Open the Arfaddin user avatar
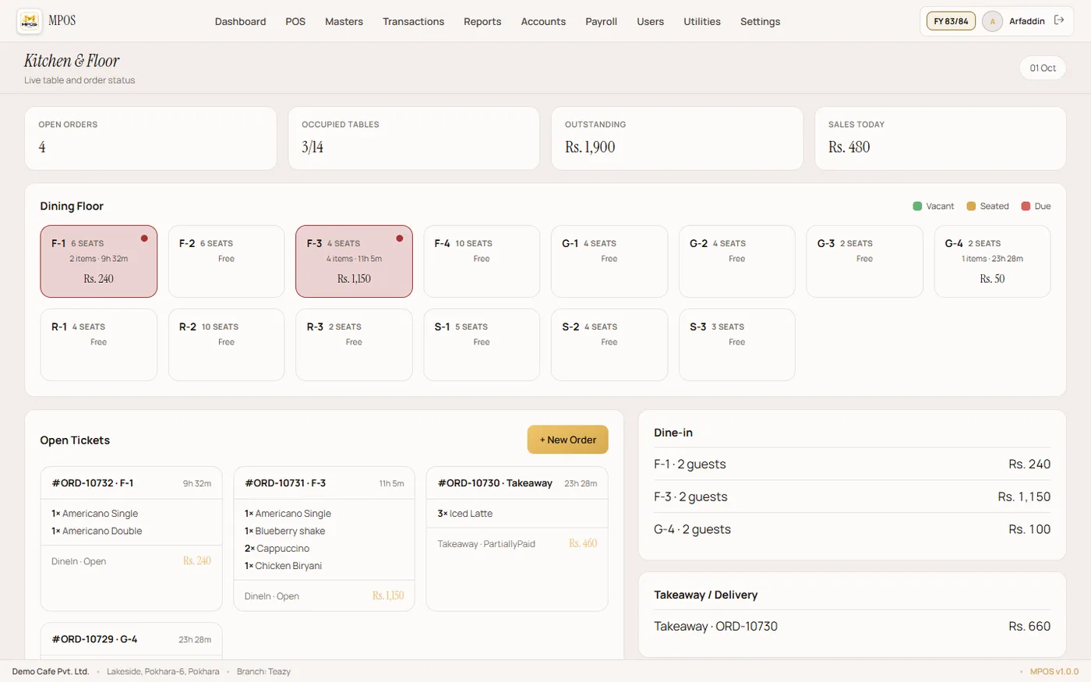This screenshot has height=682, width=1091. (x=992, y=21)
